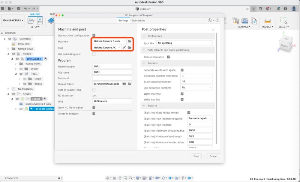Open the Tool Library icon in Manage

tap(236, 21)
